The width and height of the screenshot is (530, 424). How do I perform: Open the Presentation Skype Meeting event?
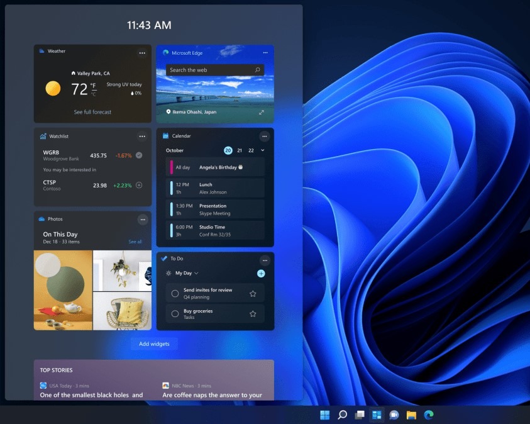click(x=215, y=209)
